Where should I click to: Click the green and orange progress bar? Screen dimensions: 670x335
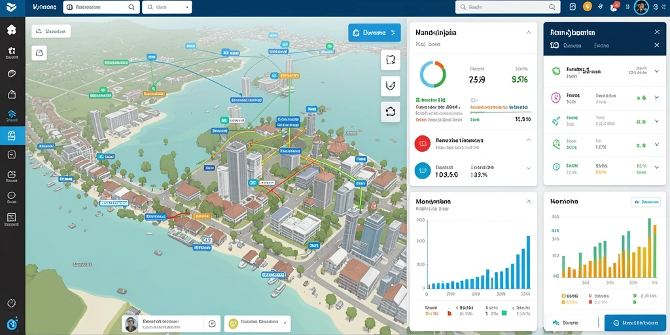pyautogui.click(x=501, y=113)
